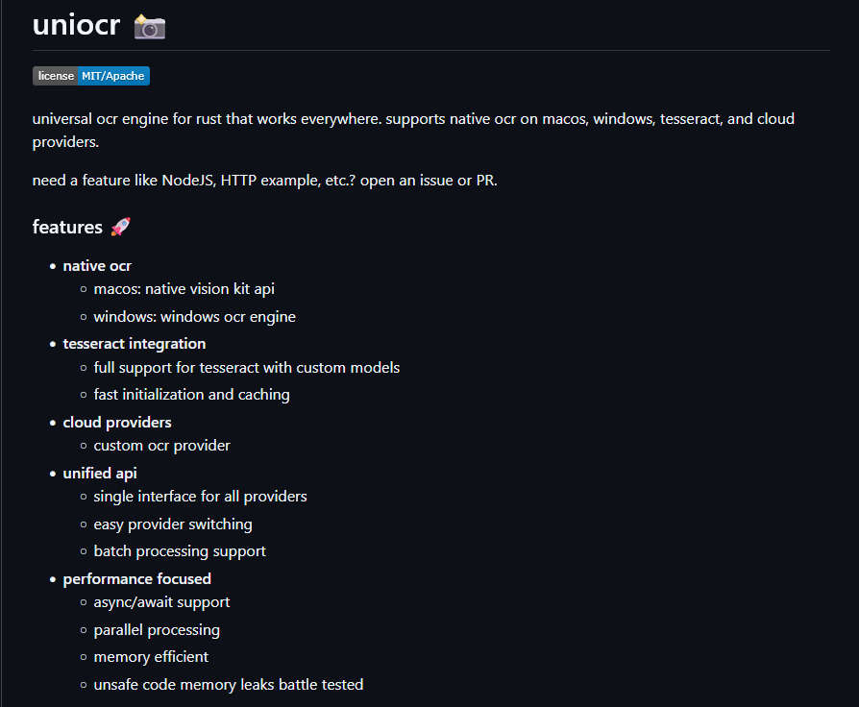Click unsafe code memory leaks line

point(229,685)
